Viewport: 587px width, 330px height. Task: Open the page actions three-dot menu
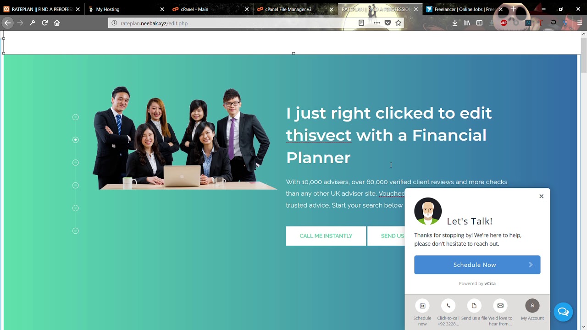(x=377, y=23)
